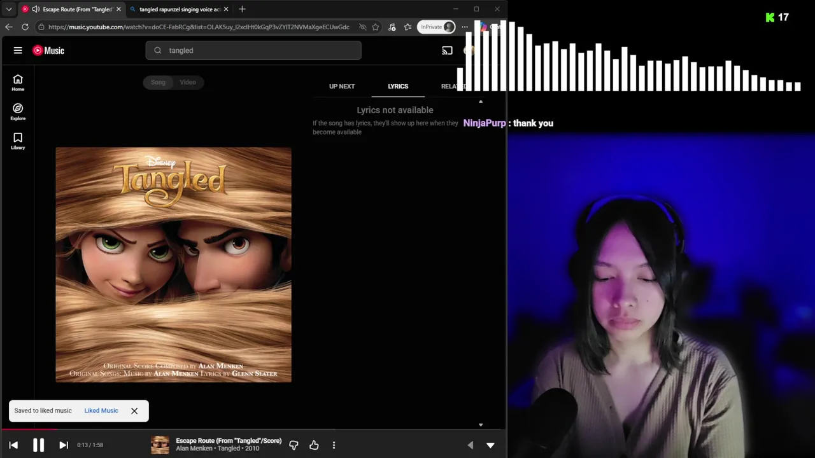
Task: Pause the playing song
Action: 38,445
